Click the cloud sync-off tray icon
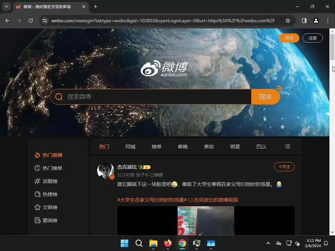Image resolution: width=335 pixels, height=251 pixels. coord(279,243)
